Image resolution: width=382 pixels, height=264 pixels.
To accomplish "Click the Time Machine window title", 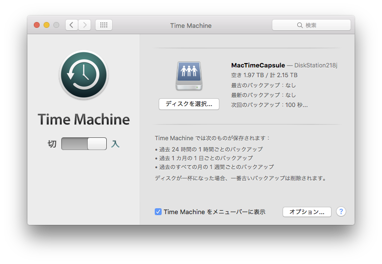I will [191, 25].
